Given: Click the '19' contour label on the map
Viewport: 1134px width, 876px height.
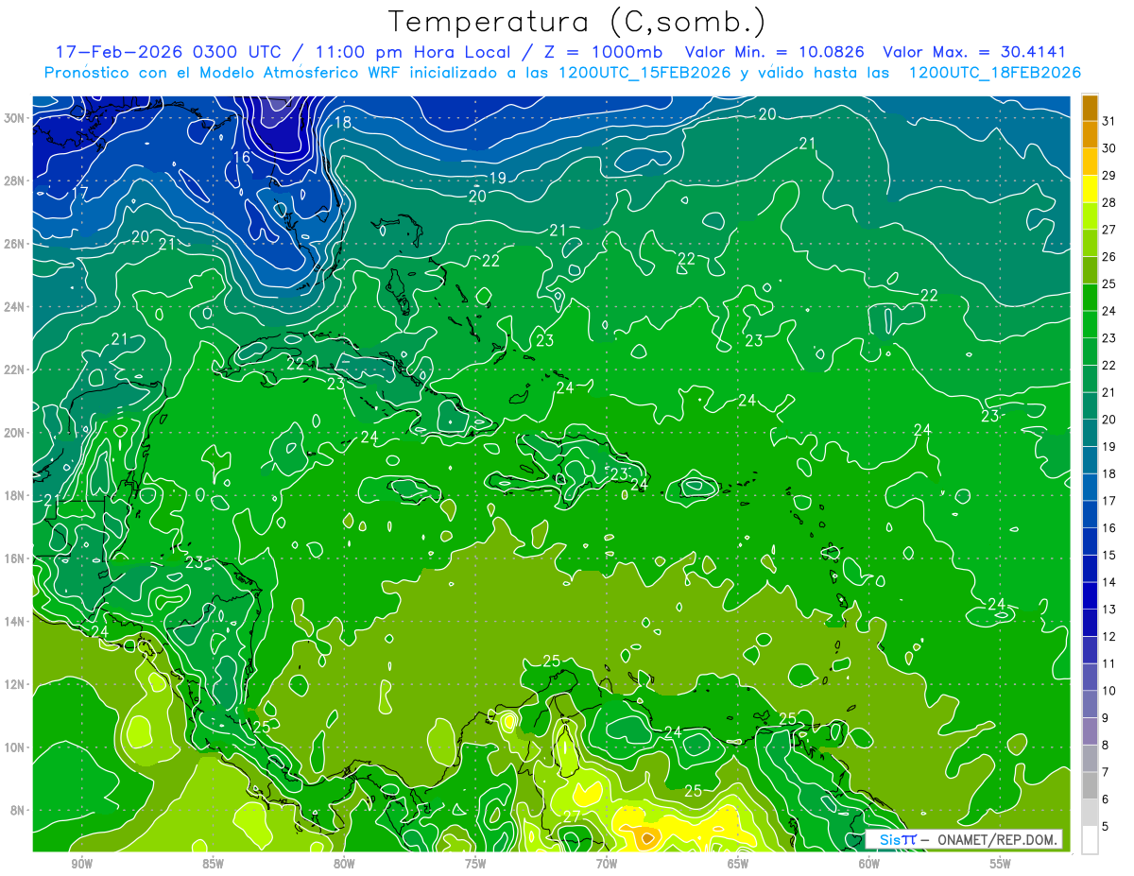Looking at the screenshot, I should coord(498,178).
